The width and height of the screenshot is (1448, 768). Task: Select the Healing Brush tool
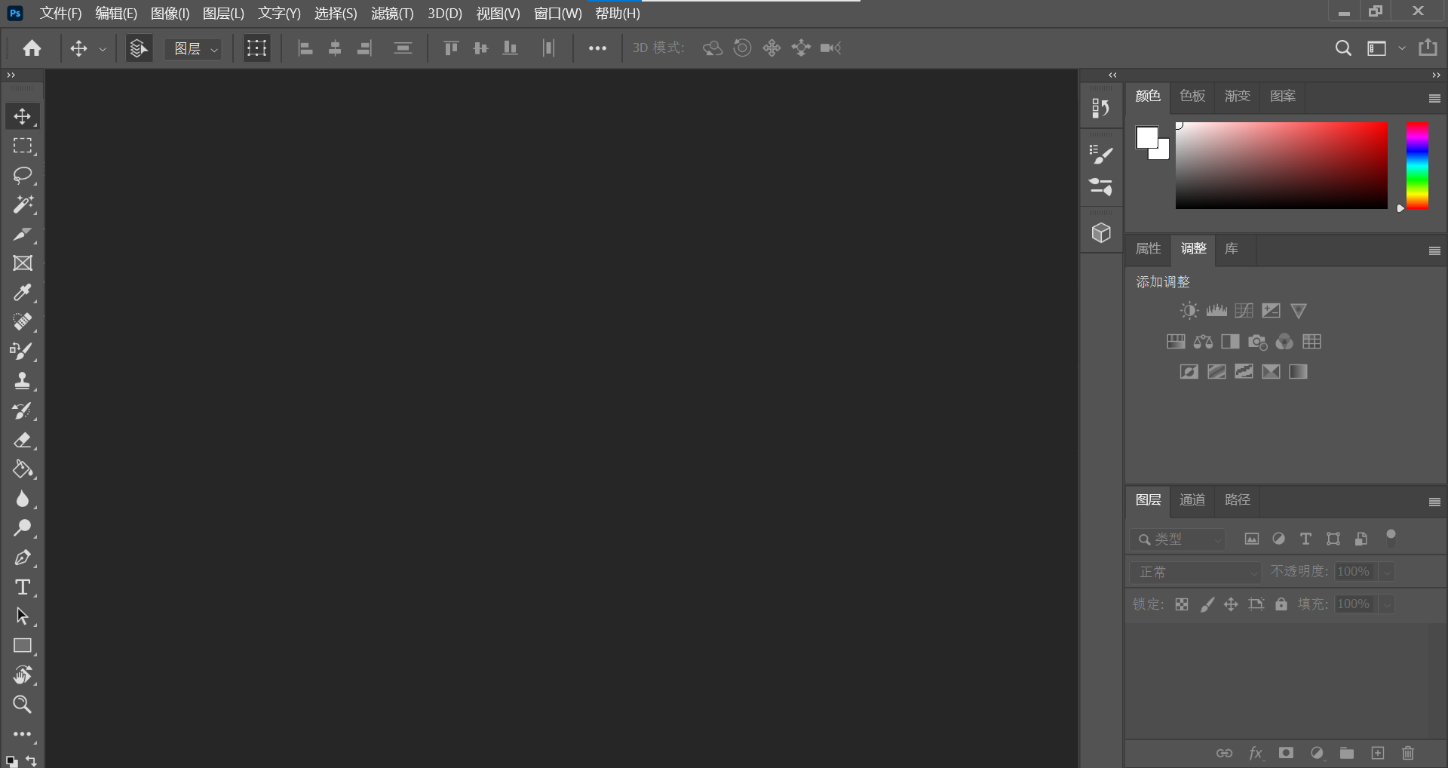point(23,322)
